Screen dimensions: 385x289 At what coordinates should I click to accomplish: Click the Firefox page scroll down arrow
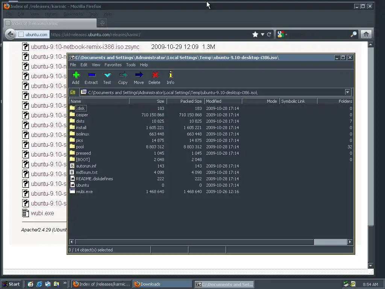click(370, 265)
